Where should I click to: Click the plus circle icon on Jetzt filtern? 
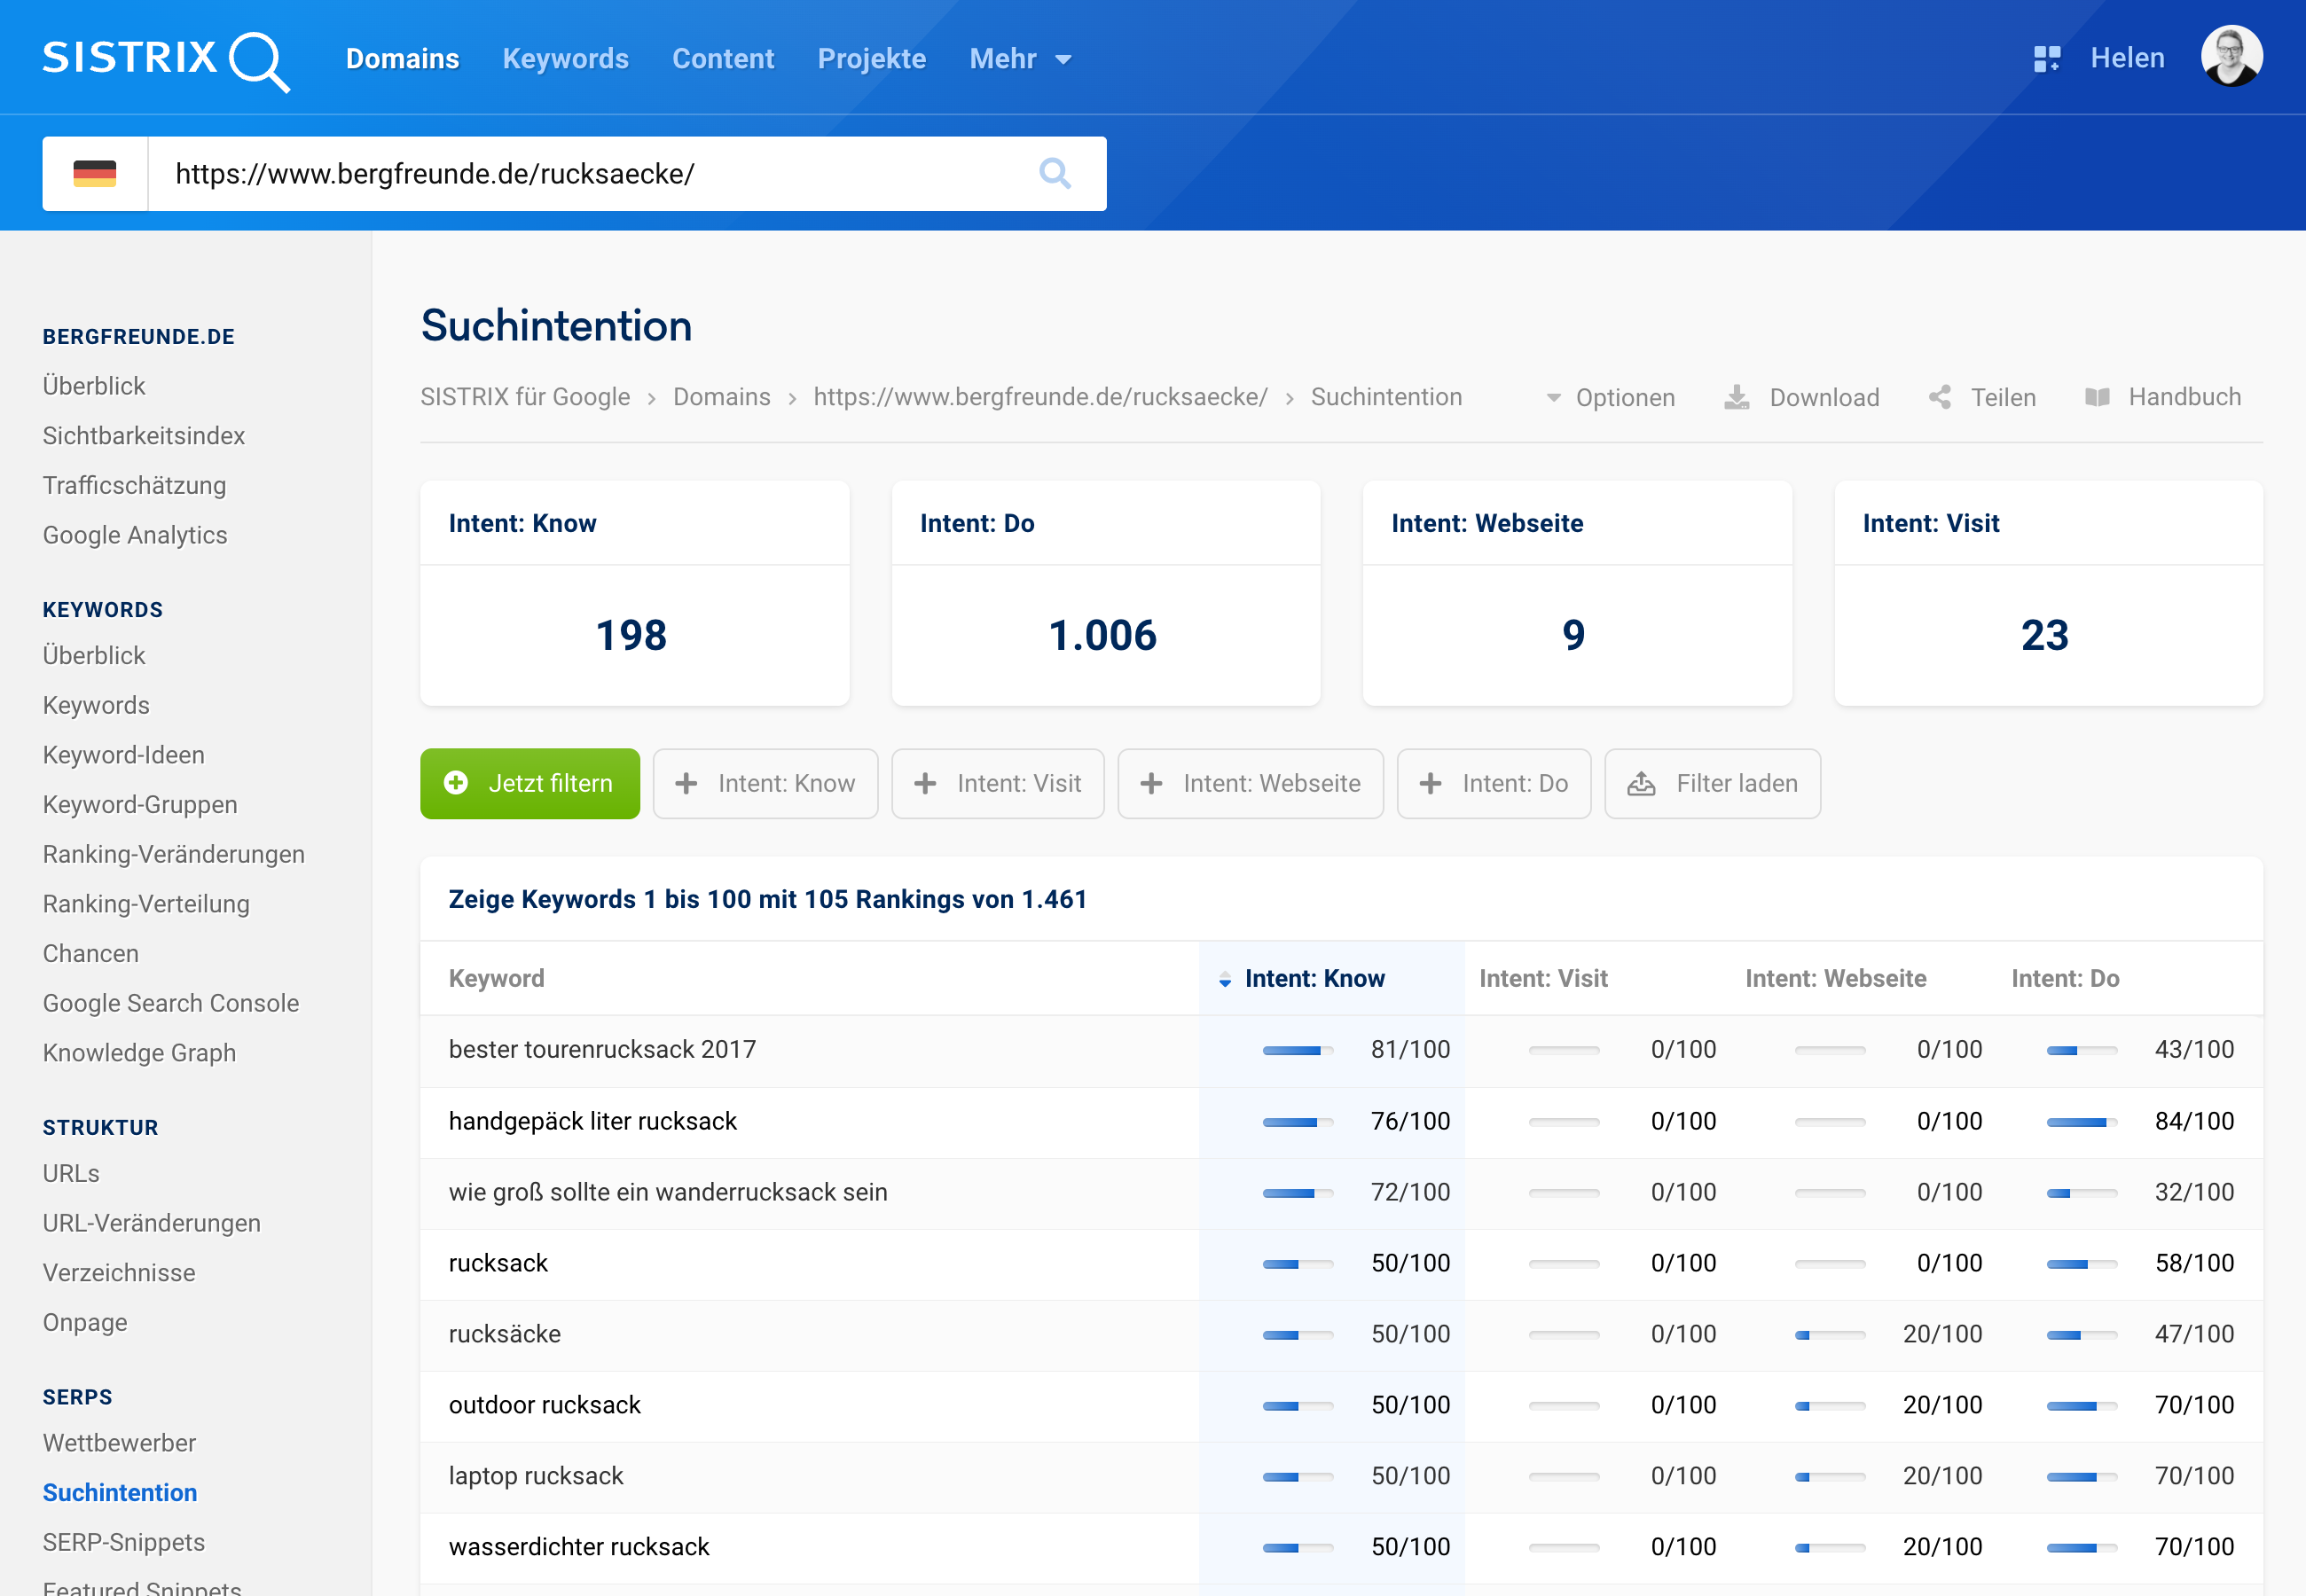coord(456,783)
